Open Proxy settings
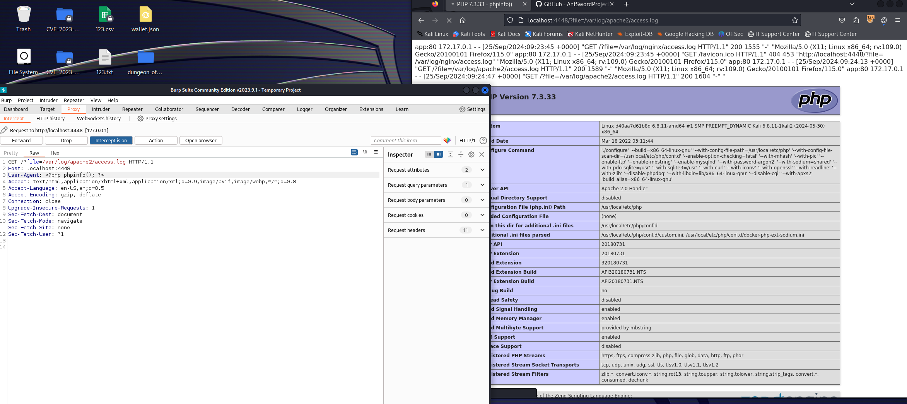Image resolution: width=907 pixels, height=404 pixels. tap(157, 118)
